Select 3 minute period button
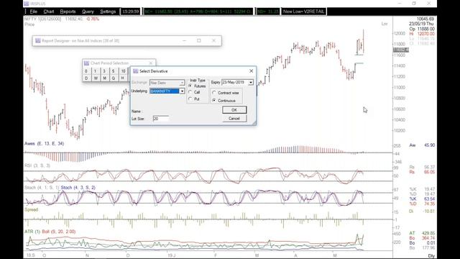The height and width of the screenshot is (259, 460). pyautogui.click(x=104, y=71)
